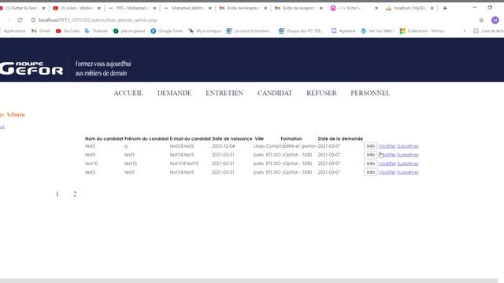Click the Groupe GEFOR logo

[31, 68]
